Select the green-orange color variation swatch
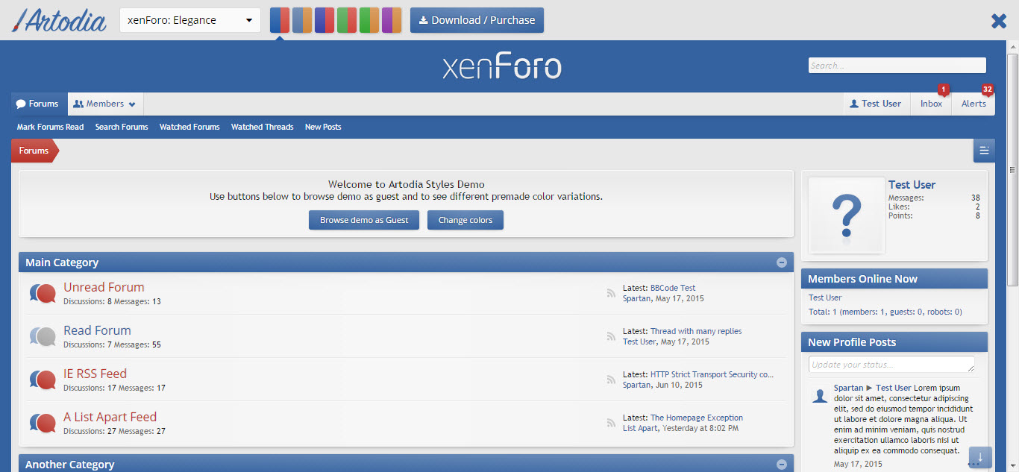Screen dimensions: 1019x472 pos(369,20)
